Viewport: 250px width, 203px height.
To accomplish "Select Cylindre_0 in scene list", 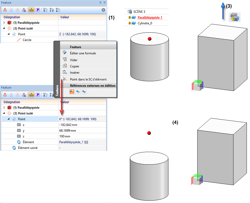I will tap(145, 23).
